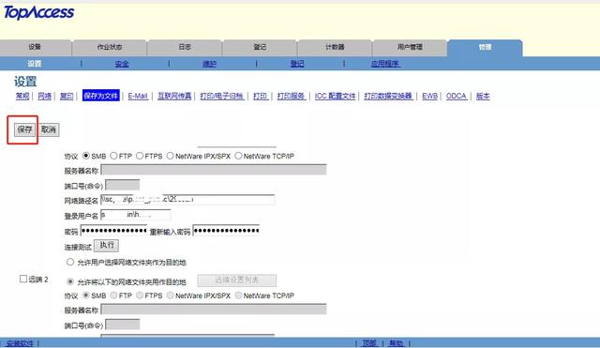
Task: Open the ICC 配置文件 link
Action: pos(336,96)
